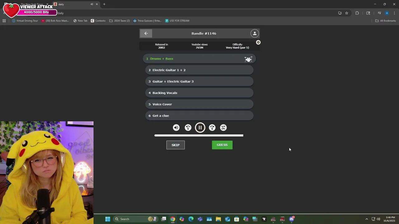Open the Contexto bookmark
The width and height of the screenshot is (399, 224).
tap(98, 21)
